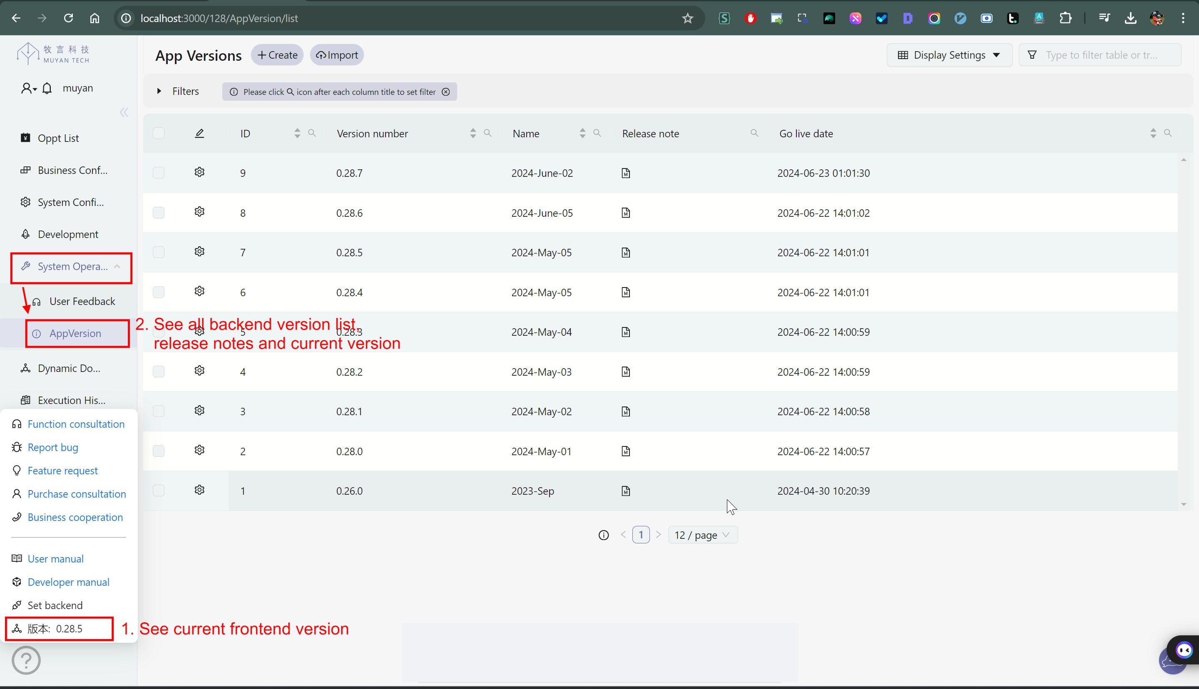Click the edit pencil icon in table header

coord(199,134)
